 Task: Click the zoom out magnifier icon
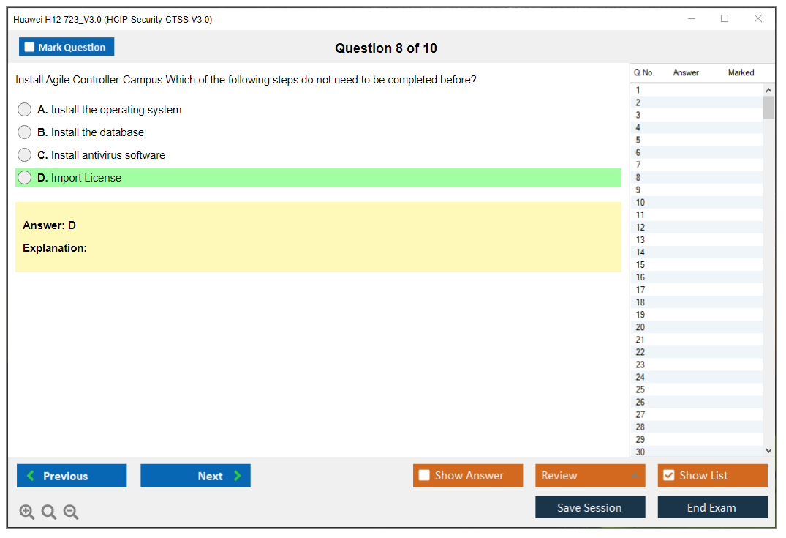coord(71,512)
